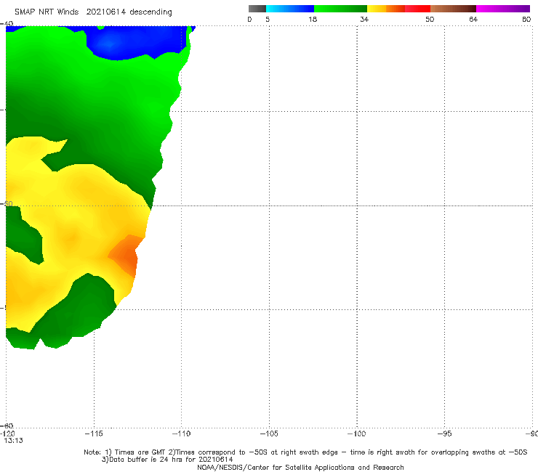Click the color bar label '50'
Image resolution: width=538 pixels, height=472 pixels.
pos(430,19)
